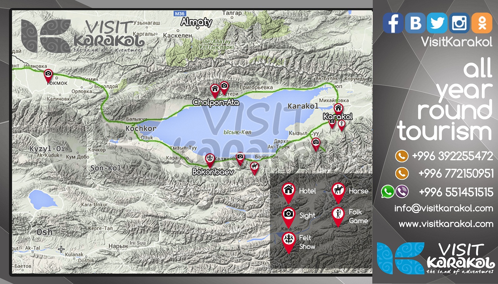The height and width of the screenshot is (284, 498).
Task: Click the Kochkor map label
Action: click(x=141, y=128)
